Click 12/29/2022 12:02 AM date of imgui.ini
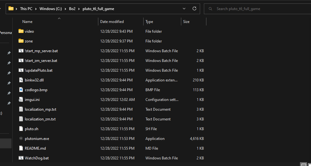This screenshot has width=311, height=166. click(117, 99)
